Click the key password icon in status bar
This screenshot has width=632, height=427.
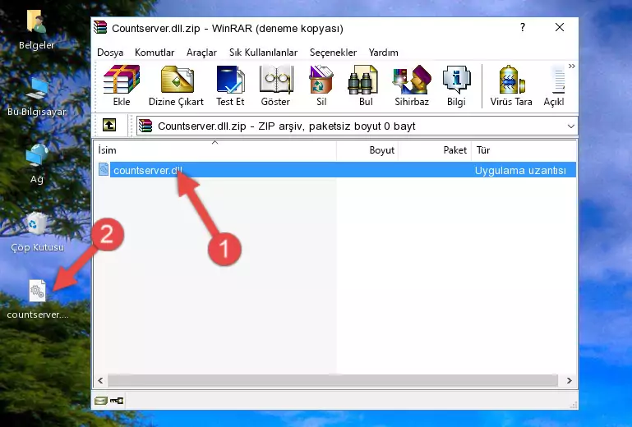117,401
